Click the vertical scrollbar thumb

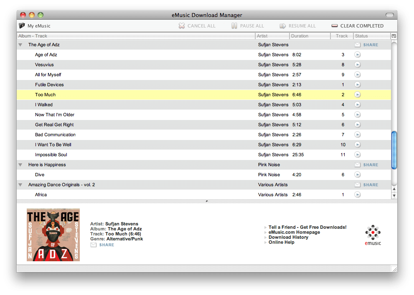(x=394, y=150)
